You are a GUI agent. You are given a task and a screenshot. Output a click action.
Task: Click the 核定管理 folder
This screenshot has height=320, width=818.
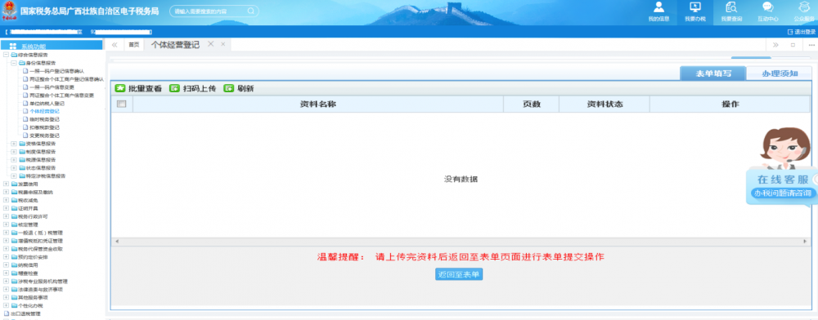[25, 224]
